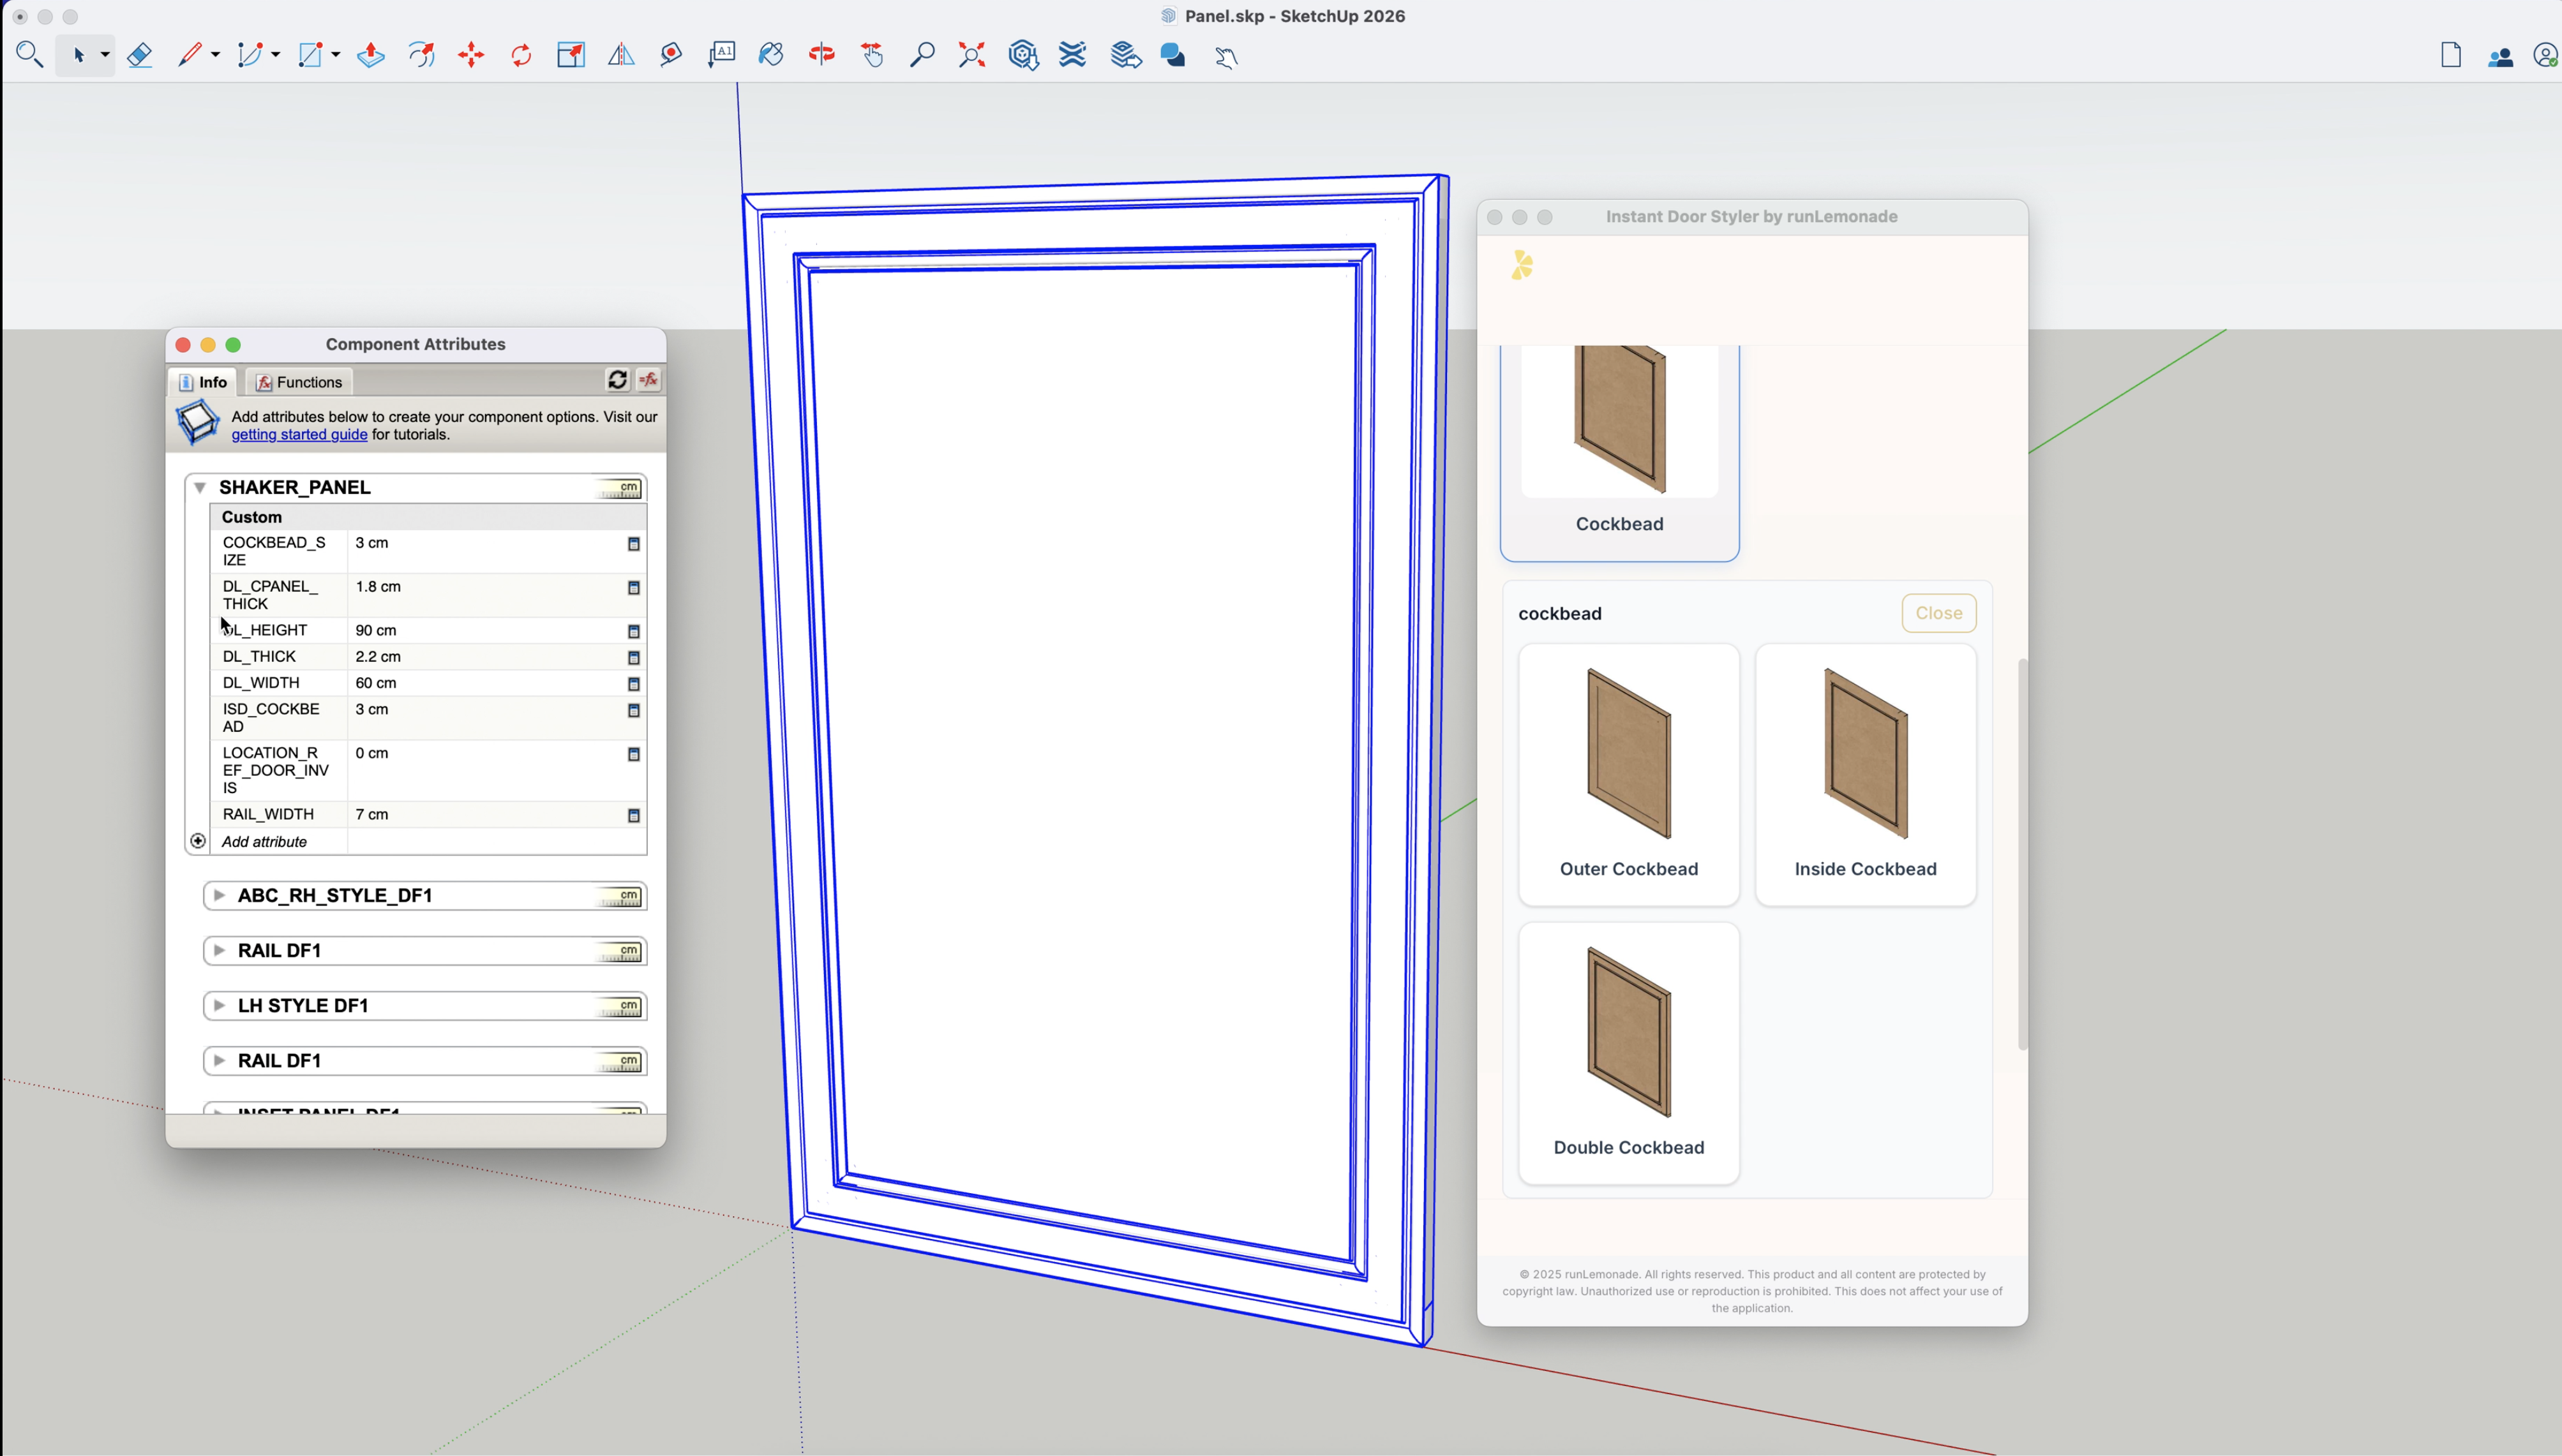Pick the Push/Pull tool
Viewport: 2562px width, 1456px height.
coord(370,55)
